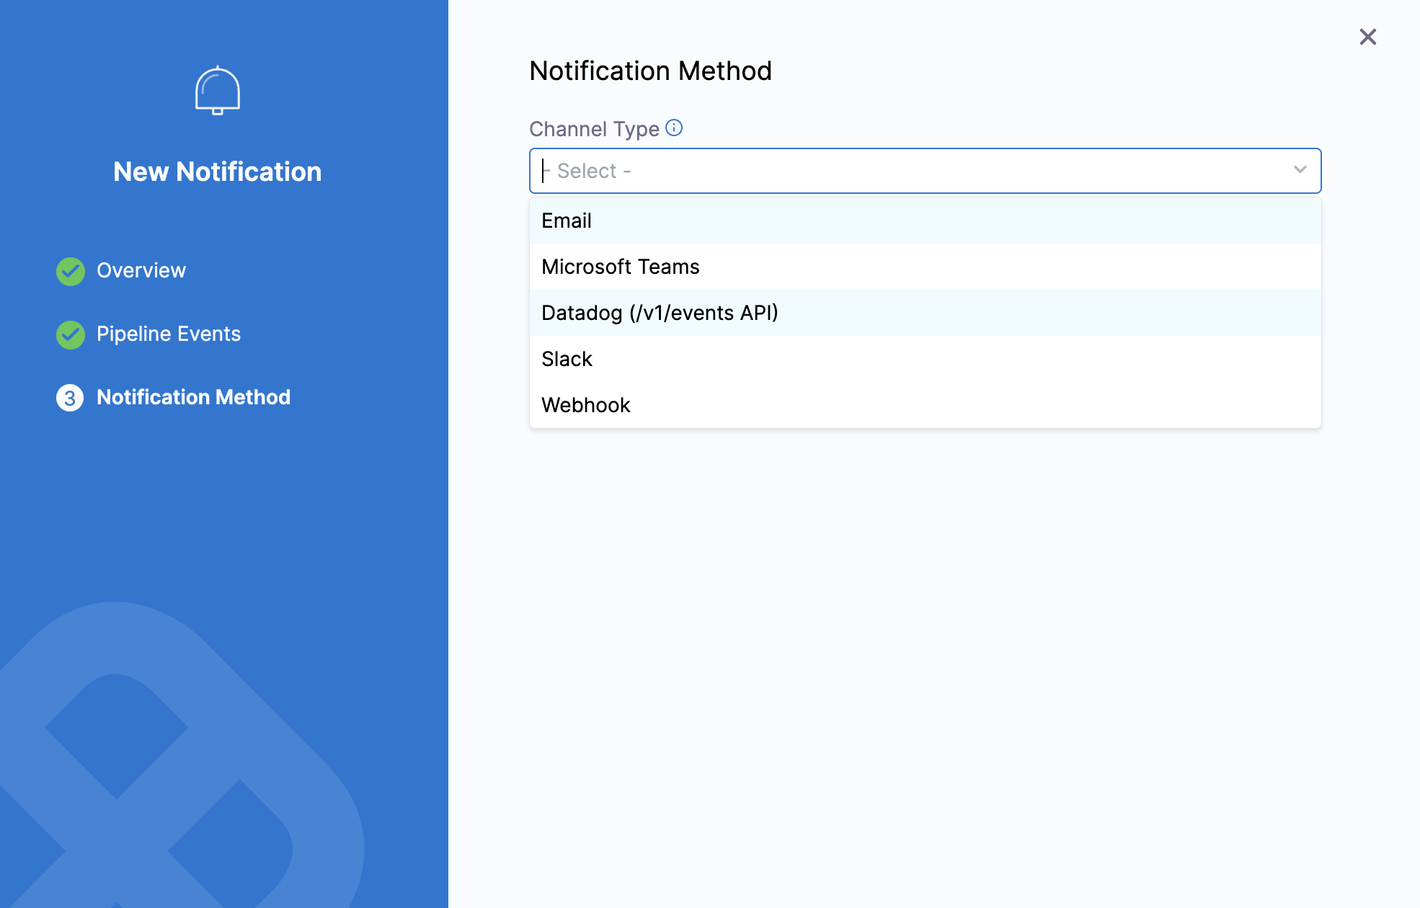This screenshot has width=1420, height=908.
Task: Pick the Datadog (/v1/events API) option
Action: coord(660,313)
